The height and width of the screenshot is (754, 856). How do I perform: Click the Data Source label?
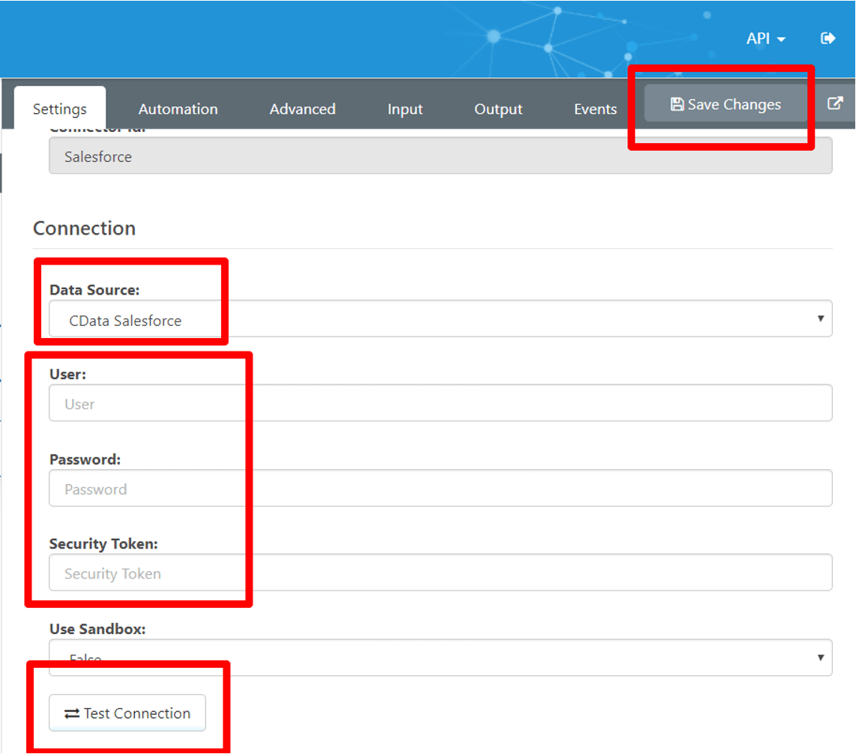click(94, 290)
